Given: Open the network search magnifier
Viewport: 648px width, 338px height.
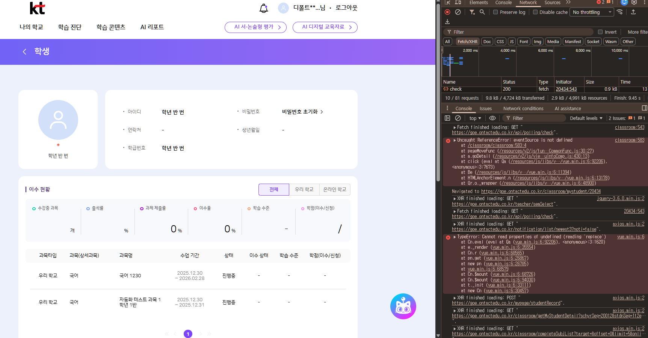Looking at the screenshot, I should [x=482, y=12].
